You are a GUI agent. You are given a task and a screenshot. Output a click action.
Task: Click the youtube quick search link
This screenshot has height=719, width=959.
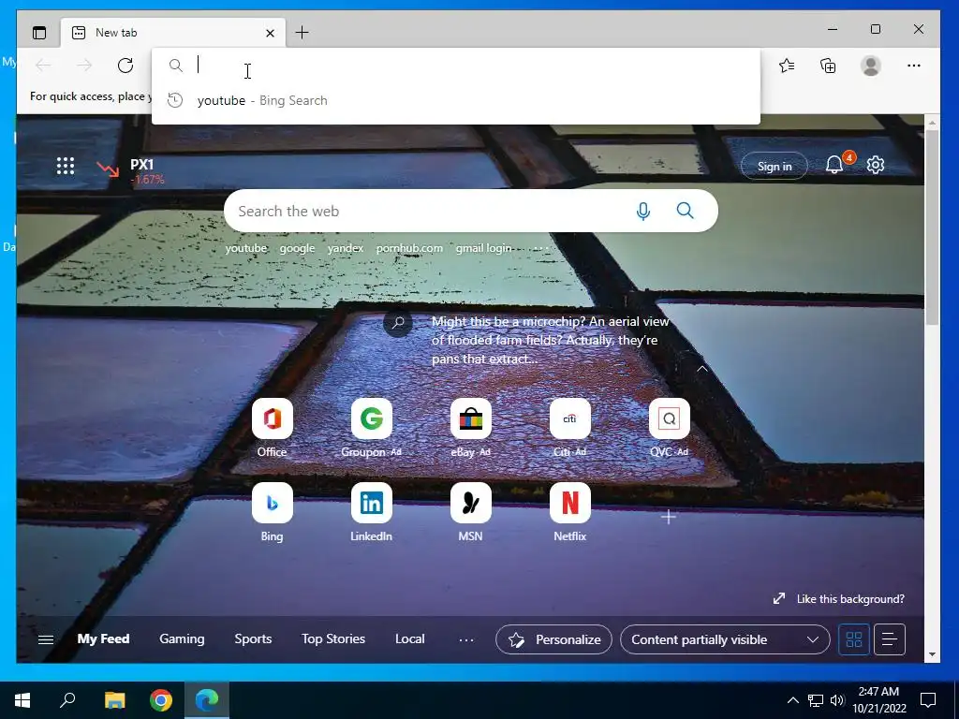point(246,248)
